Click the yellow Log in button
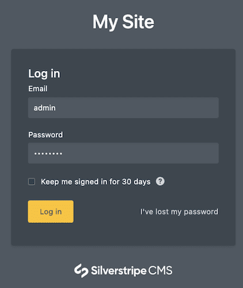 (x=51, y=211)
